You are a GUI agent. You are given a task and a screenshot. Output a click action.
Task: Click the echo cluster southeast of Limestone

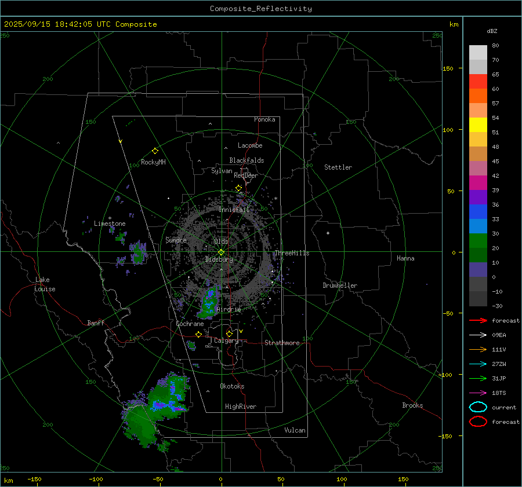(x=139, y=252)
